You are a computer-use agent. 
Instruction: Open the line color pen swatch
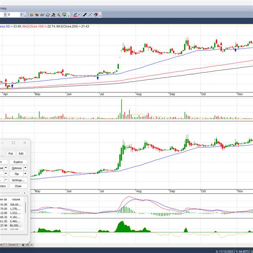tap(75, 15)
